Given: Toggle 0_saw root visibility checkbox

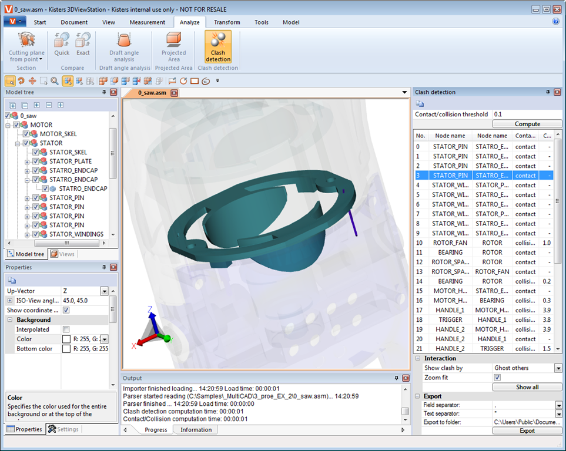Looking at the screenshot, I should (8, 116).
